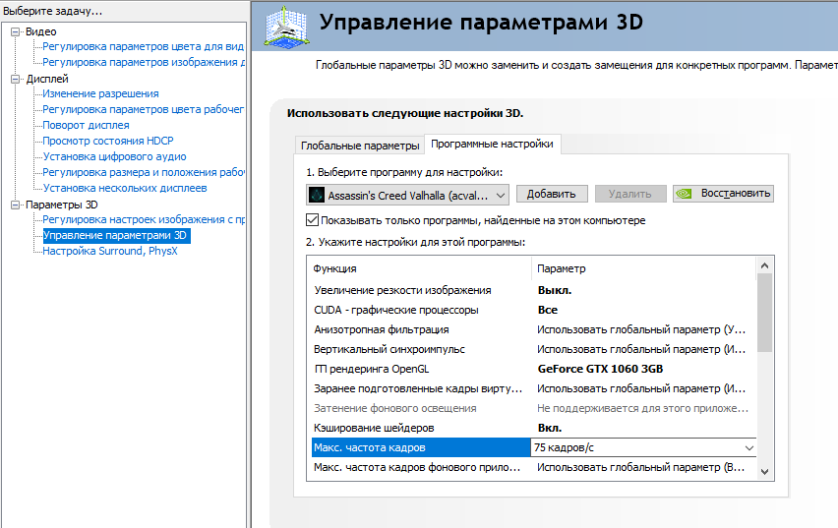Image resolution: width=838 pixels, height=528 pixels.
Task: Open Регулировка параметров изображения link
Action: pos(144,62)
